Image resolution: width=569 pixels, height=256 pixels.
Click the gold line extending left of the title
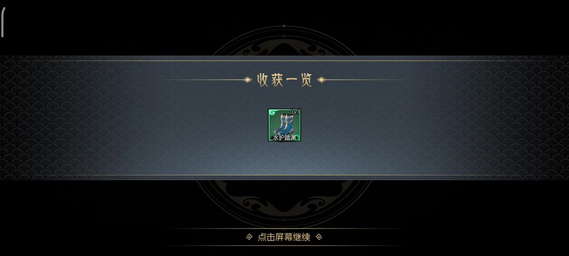click(x=205, y=80)
